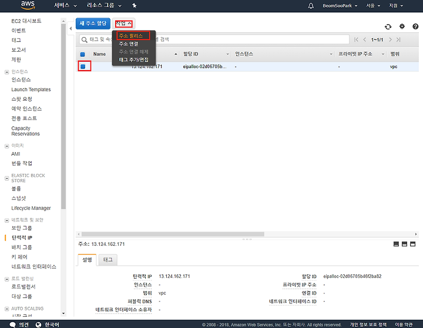
Task: Toggle the select-all checkbox in header
Action: [x=83, y=54]
